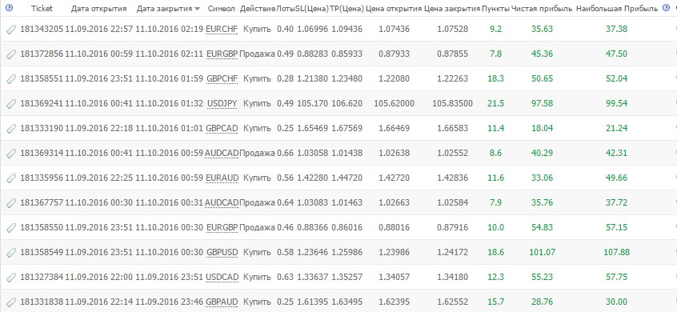Sort by Ticket column header
This screenshot has height=312, width=677.
pos(42,8)
